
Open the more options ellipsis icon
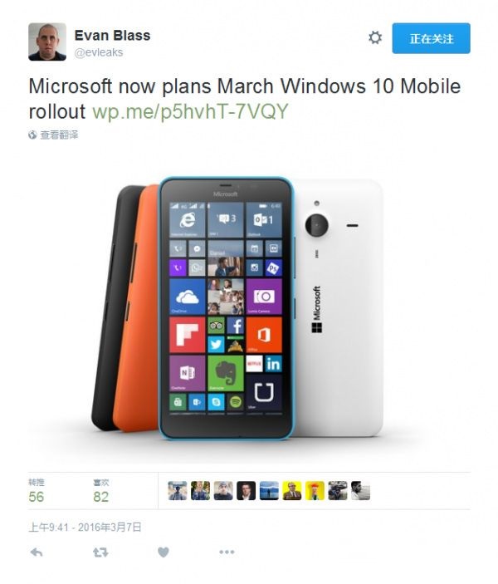tap(227, 552)
